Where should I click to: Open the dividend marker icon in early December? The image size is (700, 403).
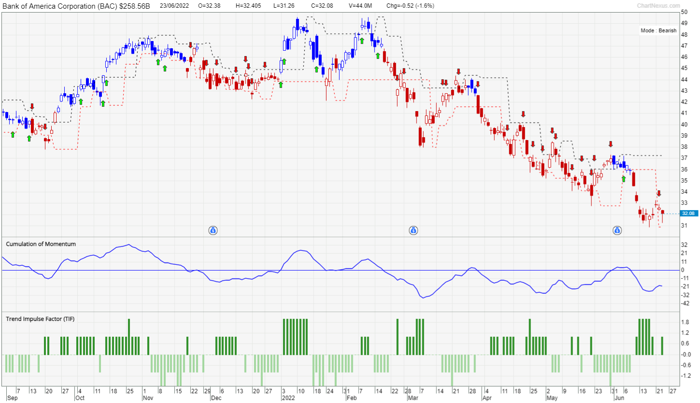213,230
